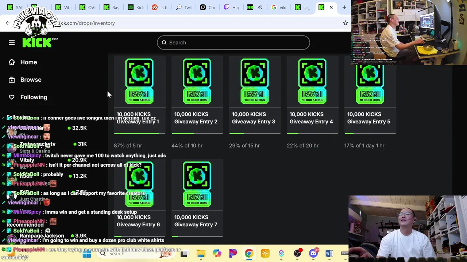Open Discord from taskbar
This screenshot has width=467, height=262.
pyautogui.click(x=313, y=254)
